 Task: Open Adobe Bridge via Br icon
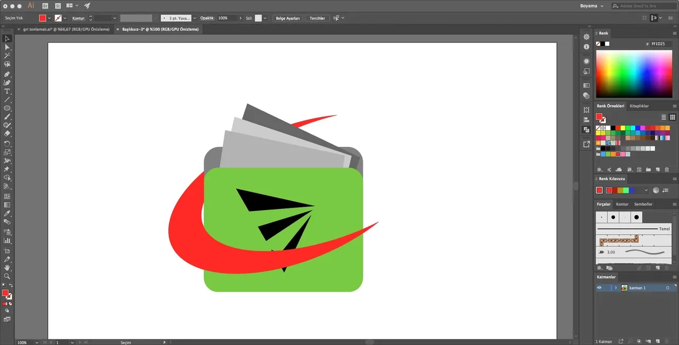(45, 5)
